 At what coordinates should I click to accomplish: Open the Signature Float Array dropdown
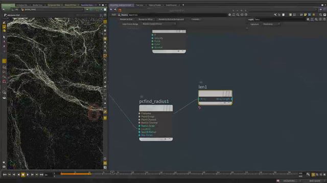[x=271, y=24]
